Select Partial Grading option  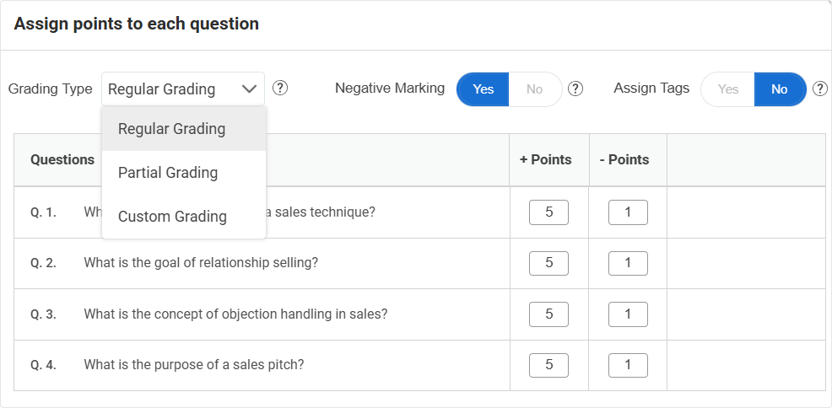point(168,173)
